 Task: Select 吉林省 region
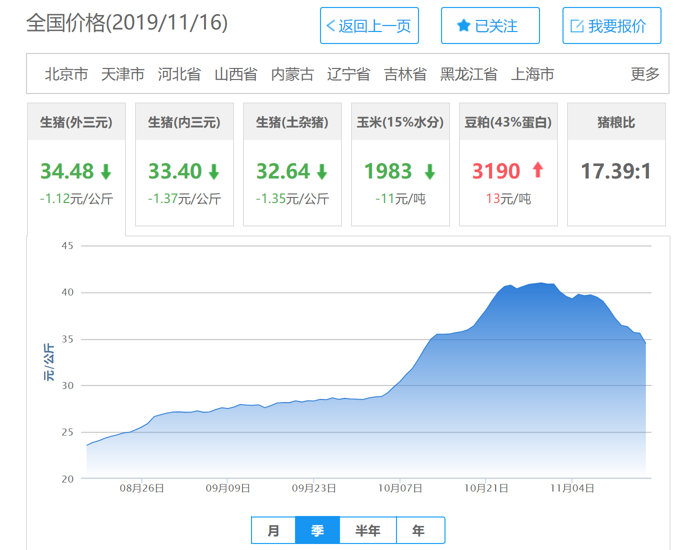pos(405,74)
